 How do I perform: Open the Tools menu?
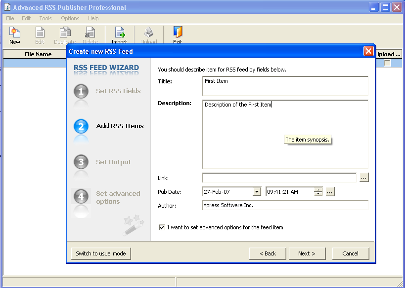(x=45, y=18)
